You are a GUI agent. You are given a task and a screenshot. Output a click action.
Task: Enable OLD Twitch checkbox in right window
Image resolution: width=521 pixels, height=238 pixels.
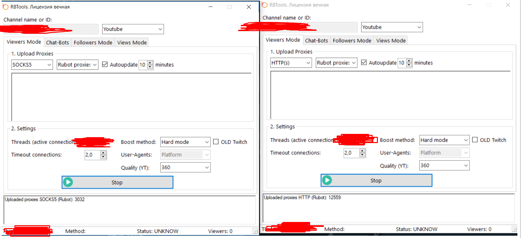coord(475,140)
